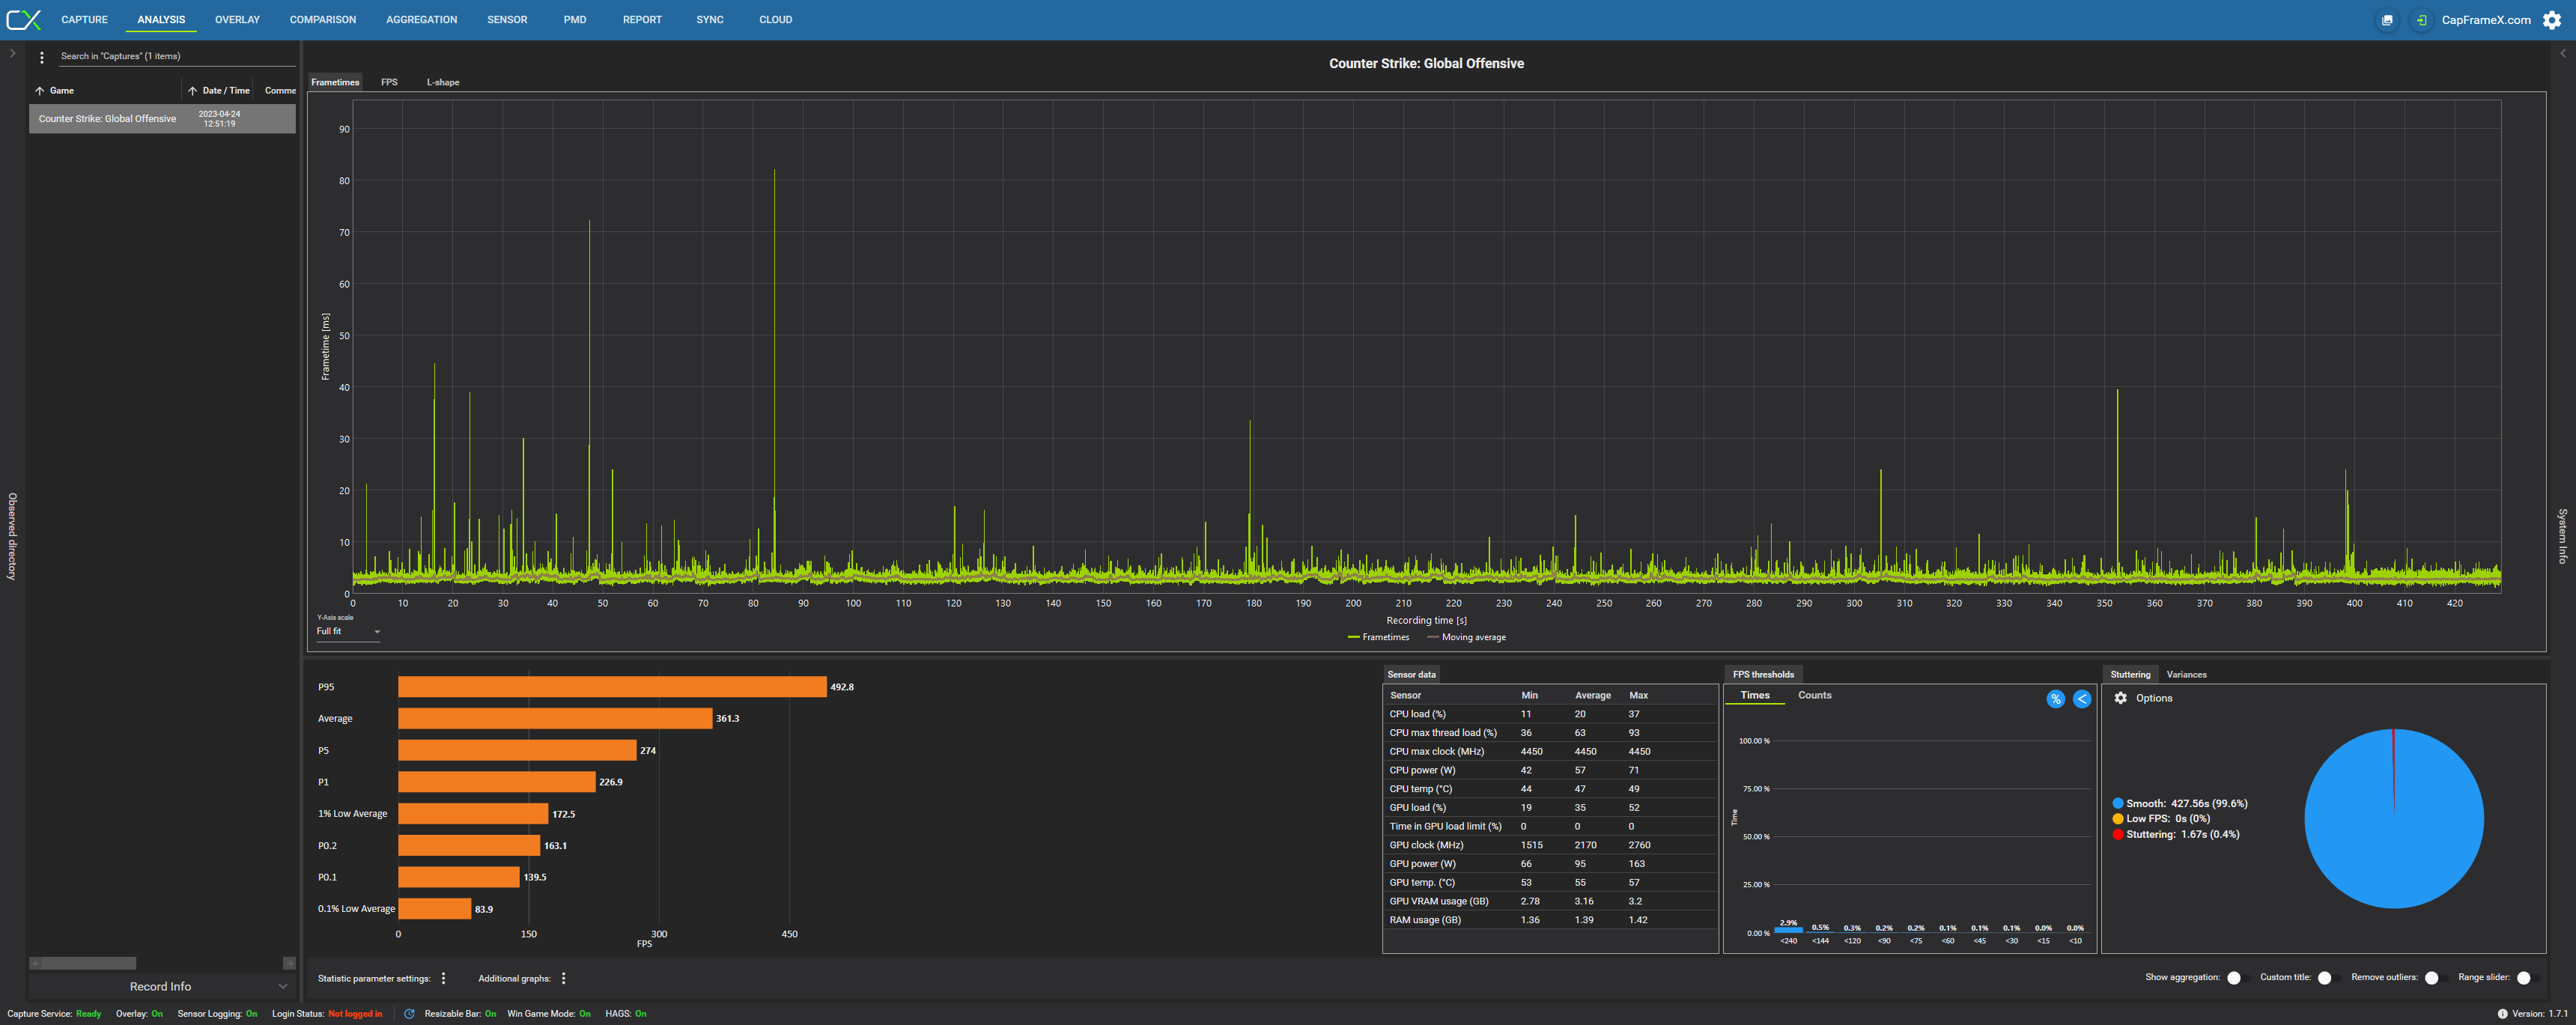Click the GPU VRAM usage (GB) row
This screenshot has height=1025, width=2576.
coord(1550,902)
